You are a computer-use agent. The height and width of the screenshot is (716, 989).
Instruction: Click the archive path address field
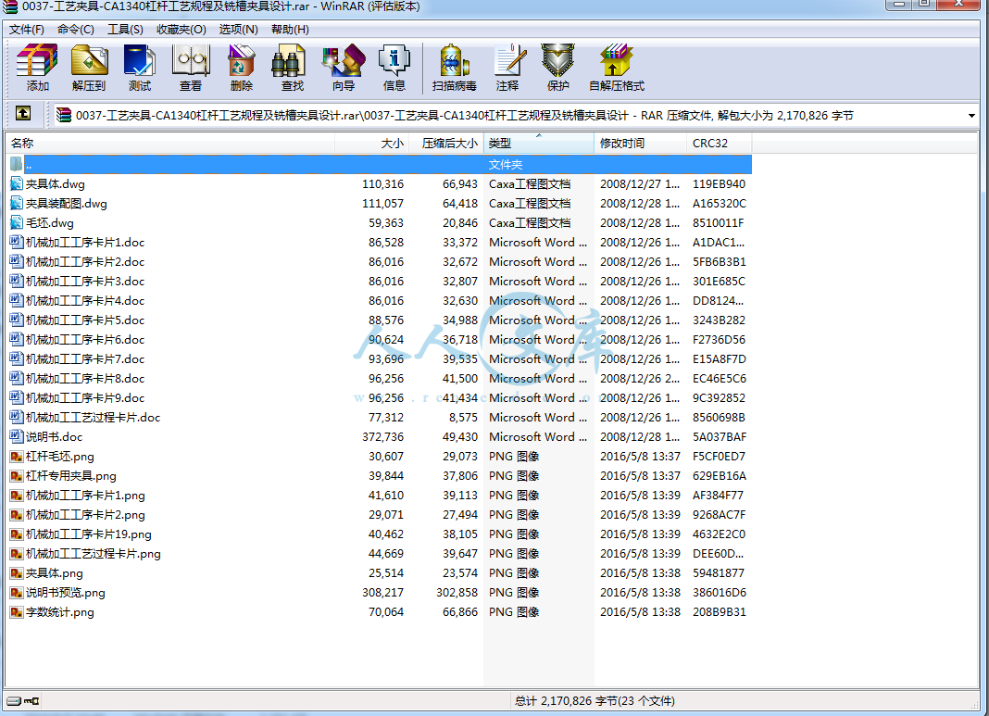point(516,116)
